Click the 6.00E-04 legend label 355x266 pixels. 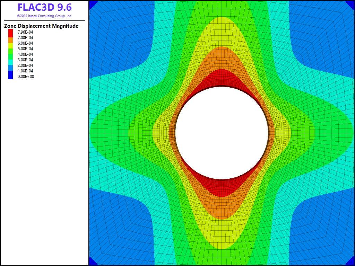click(25, 43)
